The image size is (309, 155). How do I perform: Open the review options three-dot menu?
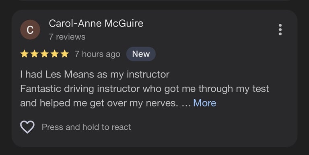(x=280, y=30)
